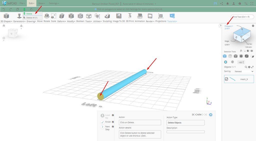Expand the Polygon selection mode dropdown
Image resolution: width=256 pixels, height=141 pixels.
click(x=229, y=26)
